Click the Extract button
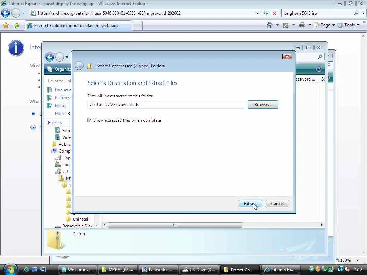 250,204
